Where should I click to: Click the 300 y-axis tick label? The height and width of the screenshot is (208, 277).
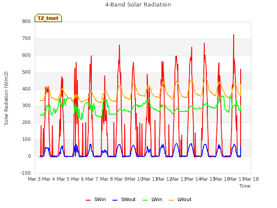(26, 106)
